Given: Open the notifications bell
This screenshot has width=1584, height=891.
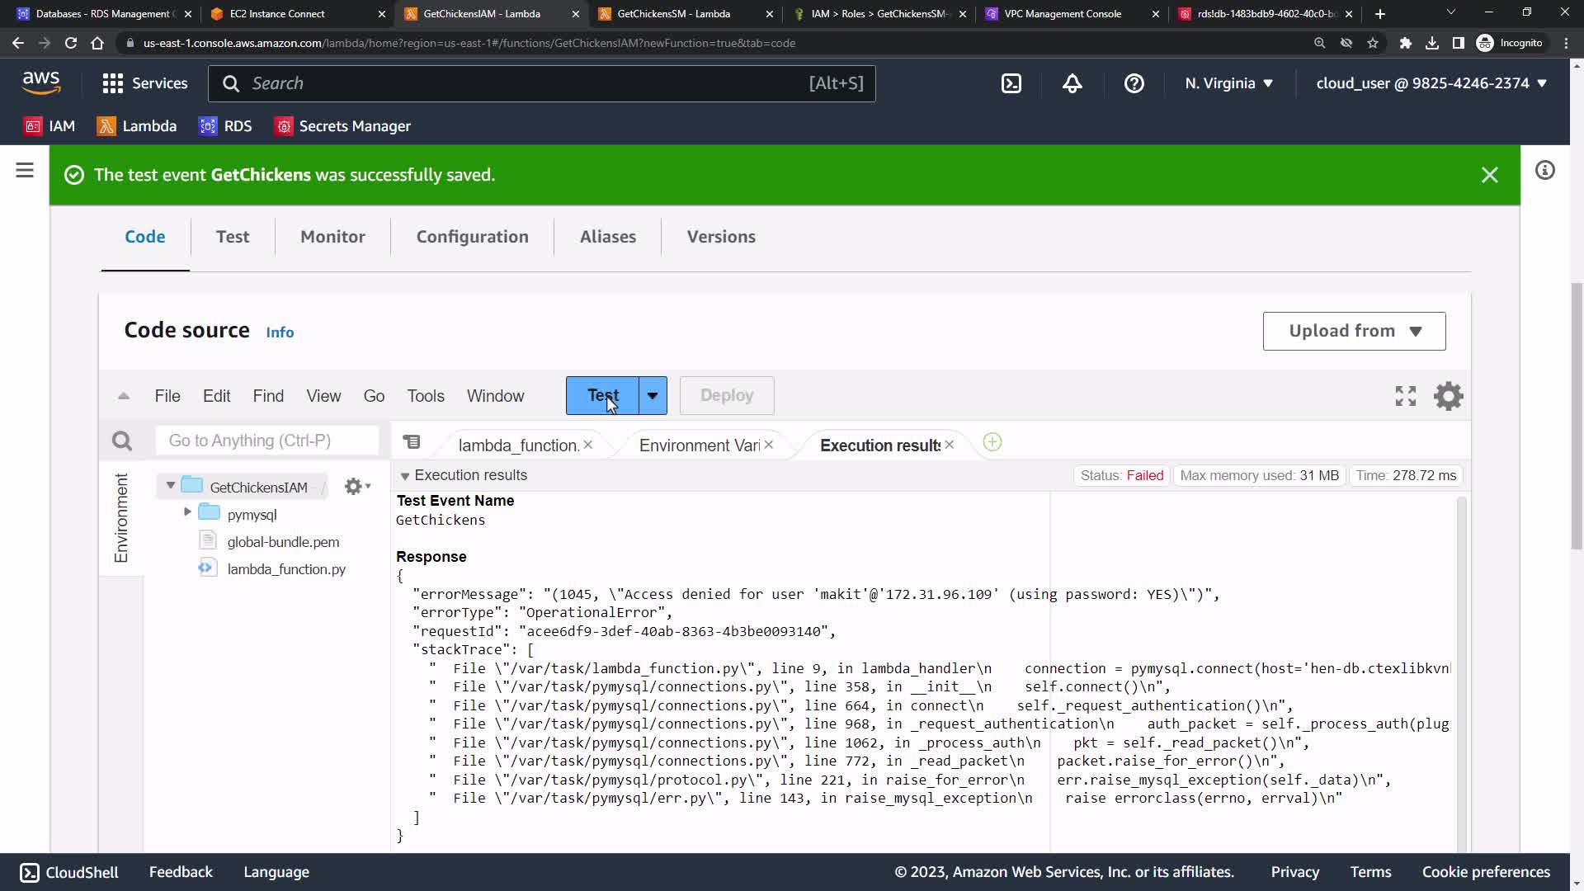Looking at the screenshot, I should click(1072, 83).
